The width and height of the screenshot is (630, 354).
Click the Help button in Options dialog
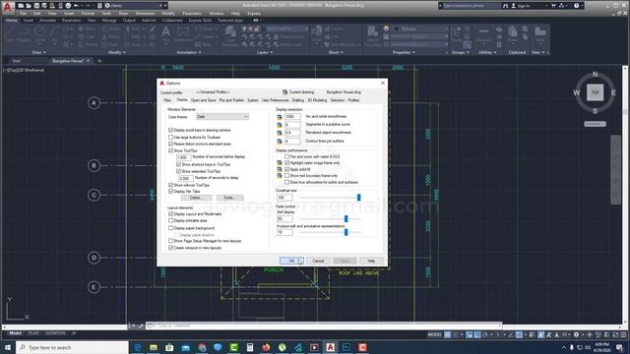(x=371, y=261)
